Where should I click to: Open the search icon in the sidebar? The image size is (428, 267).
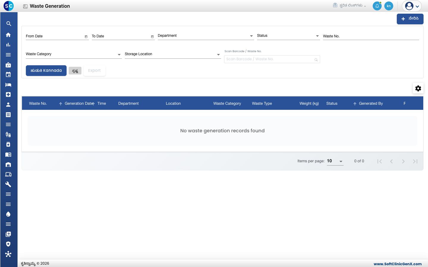coord(9,24)
